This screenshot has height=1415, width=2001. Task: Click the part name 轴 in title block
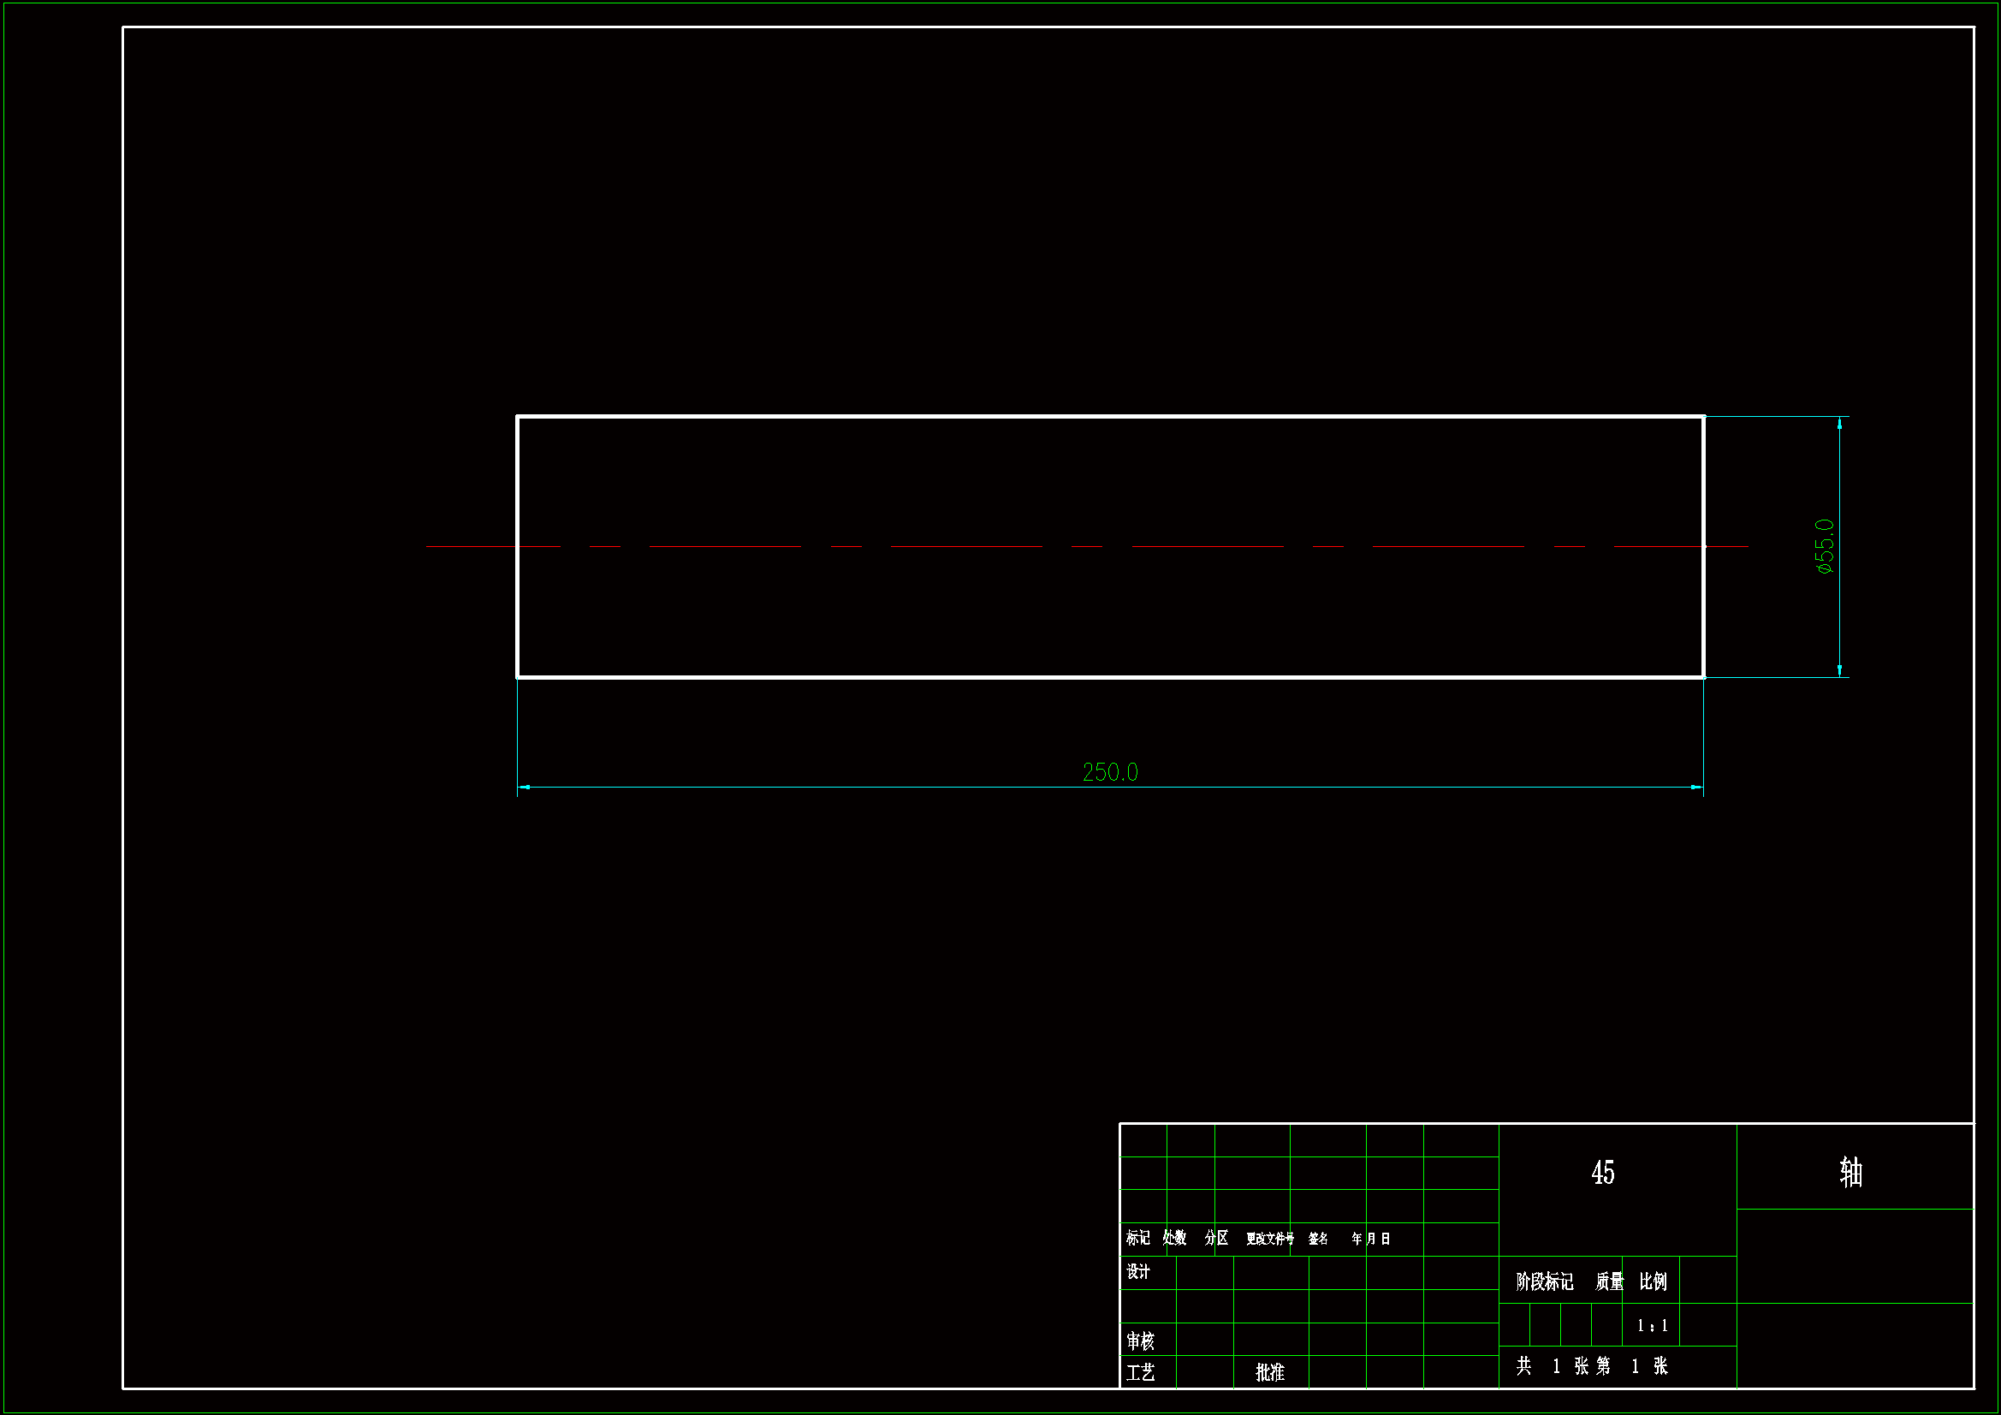(1851, 1173)
